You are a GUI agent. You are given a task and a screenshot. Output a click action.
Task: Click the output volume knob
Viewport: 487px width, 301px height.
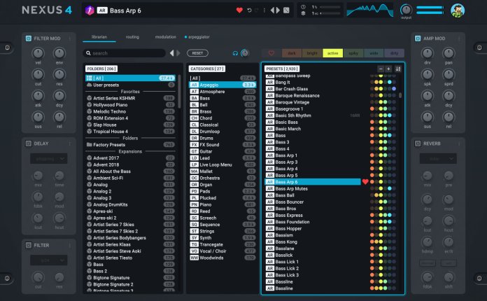pos(406,10)
